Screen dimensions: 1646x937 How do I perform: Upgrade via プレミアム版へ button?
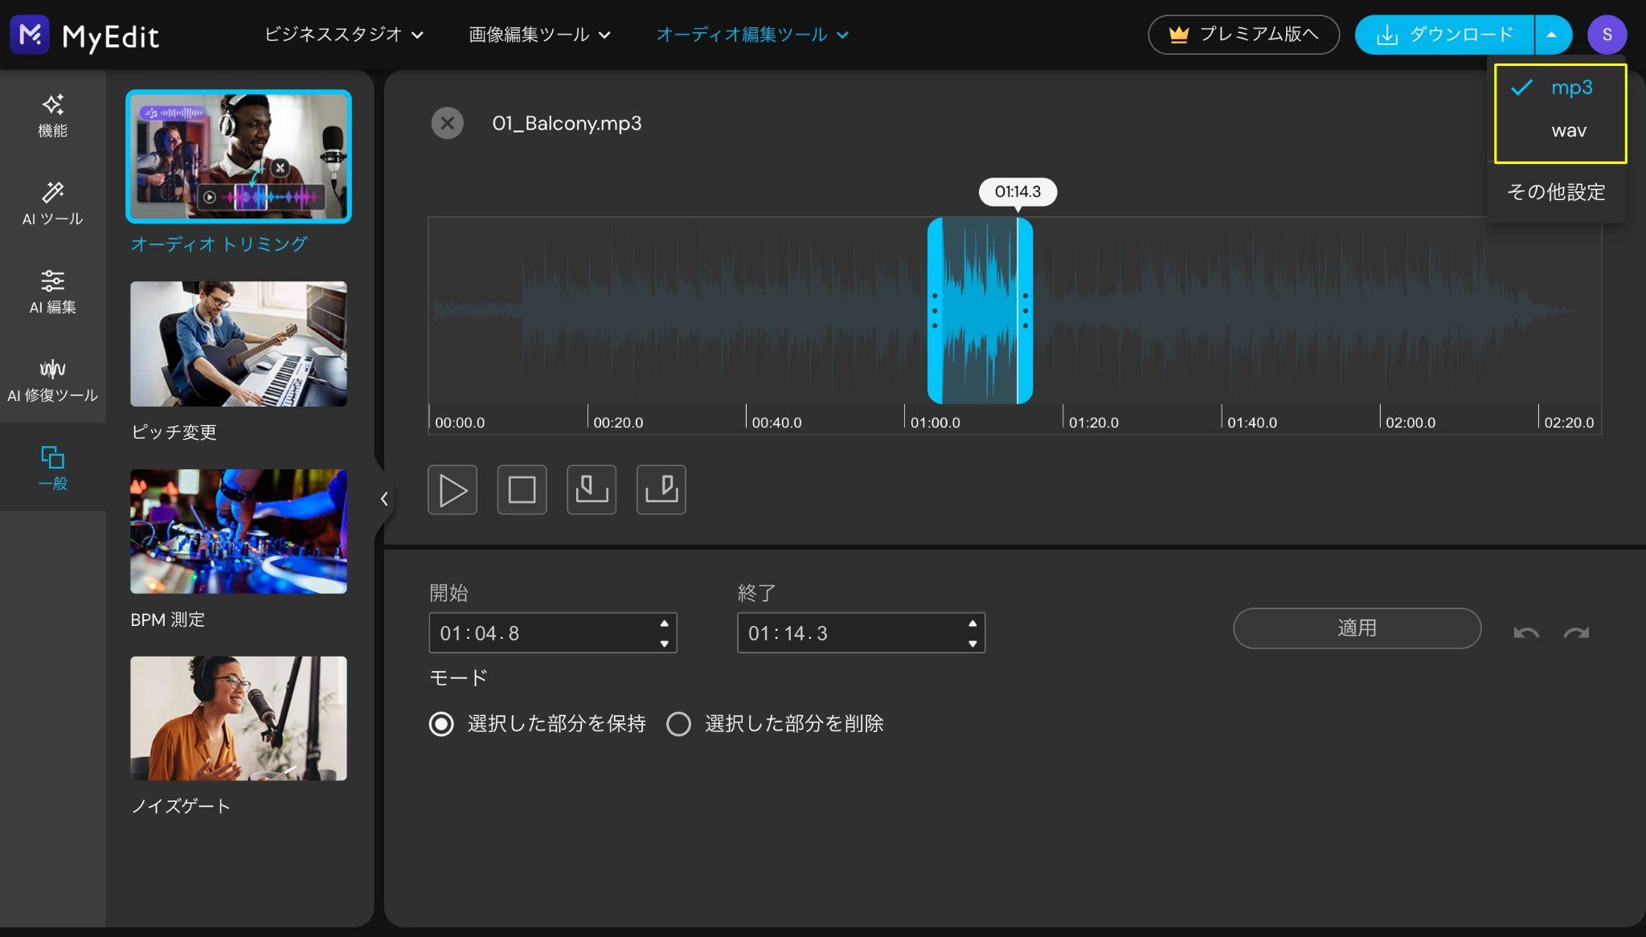(x=1243, y=35)
